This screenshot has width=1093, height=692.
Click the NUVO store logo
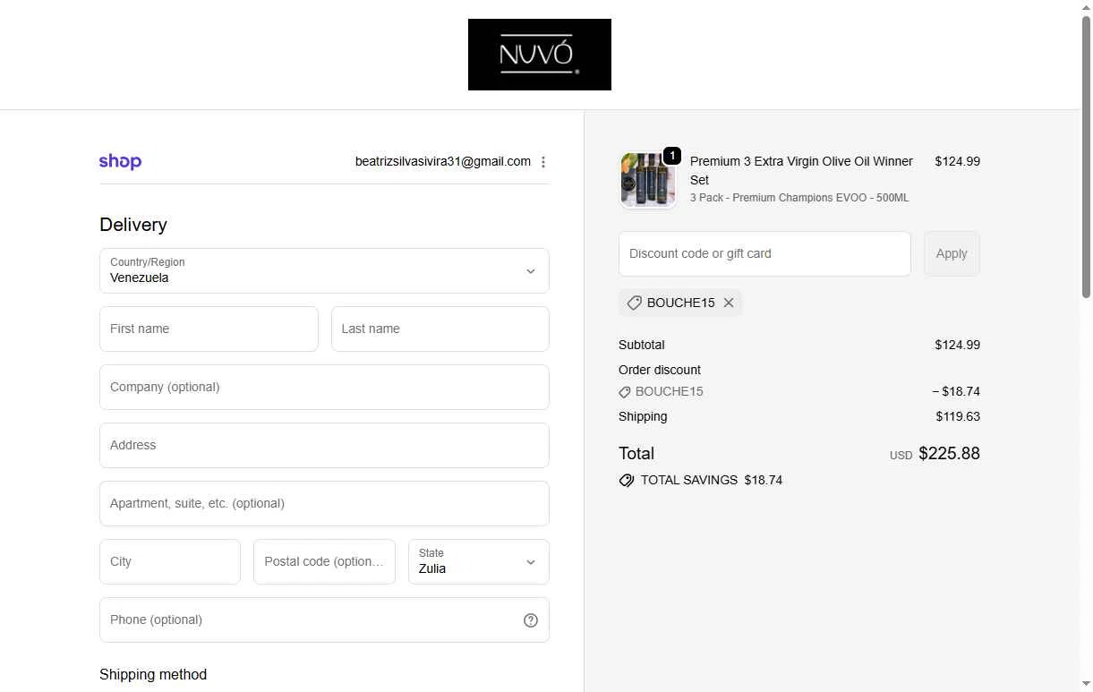pyautogui.click(x=539, y=55)
